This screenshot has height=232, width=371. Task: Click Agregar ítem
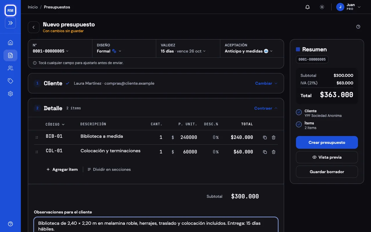point(62,169)
